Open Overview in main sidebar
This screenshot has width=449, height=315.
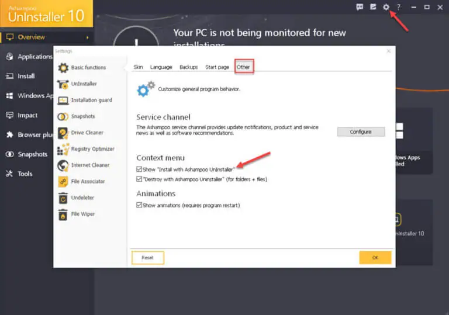click(x=31, y=37)
